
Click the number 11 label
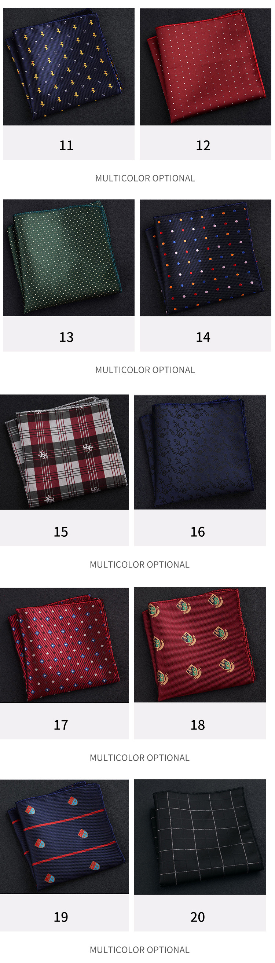pos(66,146)
